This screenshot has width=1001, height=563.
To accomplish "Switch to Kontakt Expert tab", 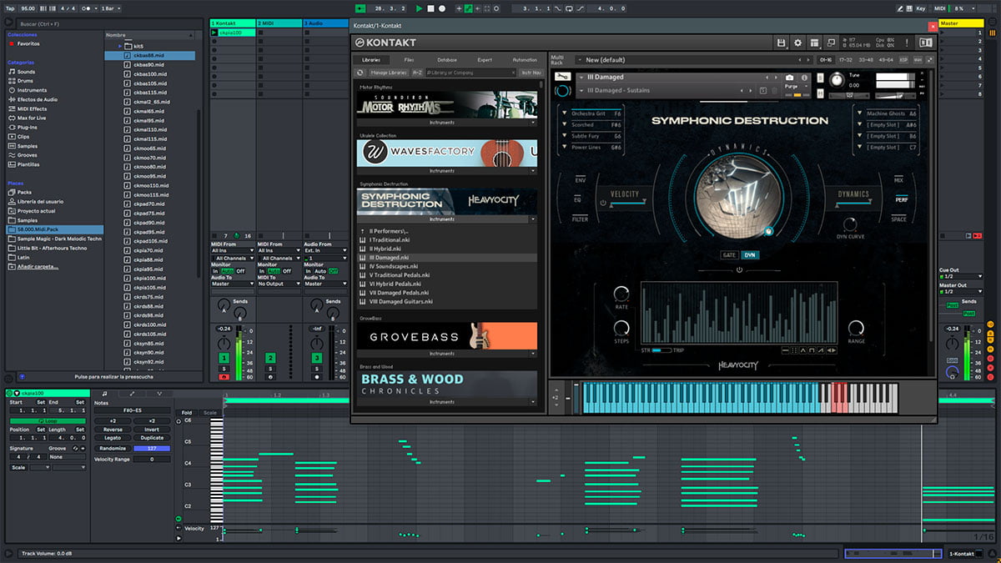I will [485, 60].
